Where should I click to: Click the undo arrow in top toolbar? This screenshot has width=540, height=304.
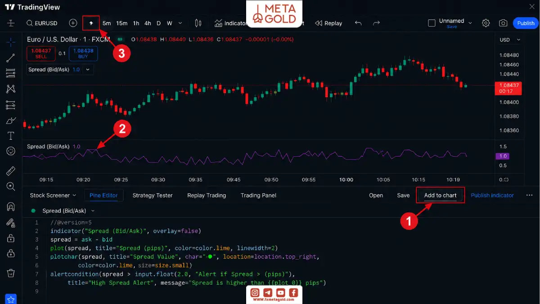click(x=358, y=23)
